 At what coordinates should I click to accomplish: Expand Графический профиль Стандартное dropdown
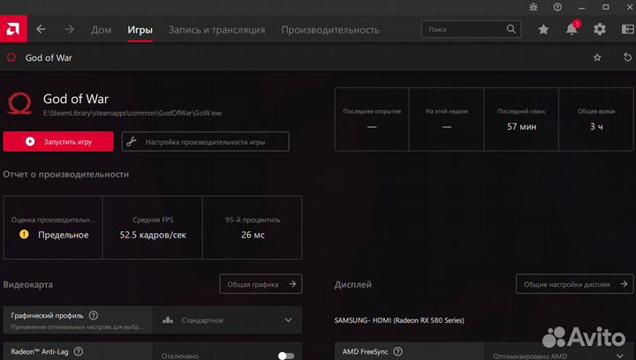(x=228, y=320)
